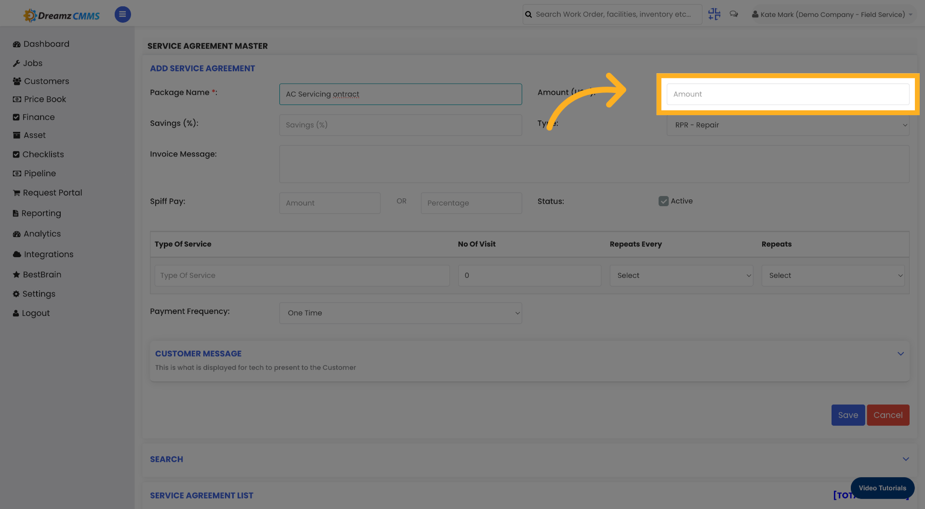Click the chat bubble icon in the header
This screenshot has height=509, width=925.
733,14
